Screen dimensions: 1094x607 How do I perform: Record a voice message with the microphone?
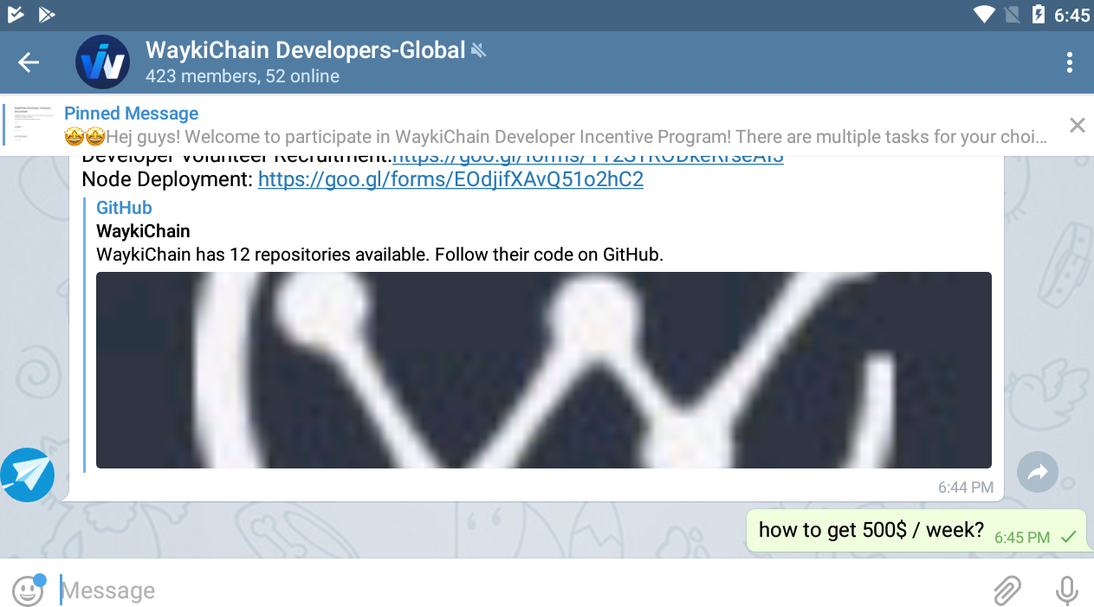(1067, 591)
